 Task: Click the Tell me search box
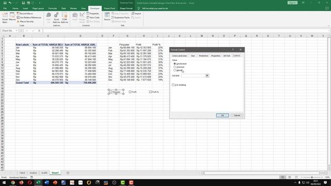click(x=155, y=8)
